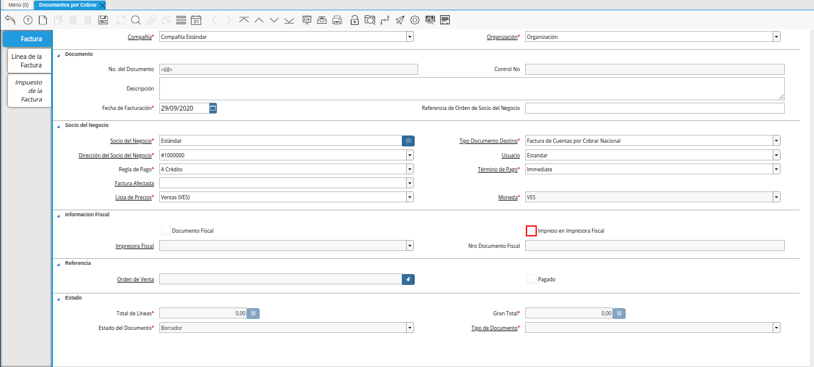Open Find using the magnifier icon
The width and height of the screenshot is (814, 367).
(x=136, y=19)
